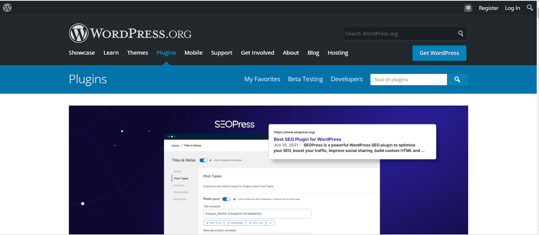Click the + Post Title button
This screenshot has height=235, width=539.
[x=214, y=223]
